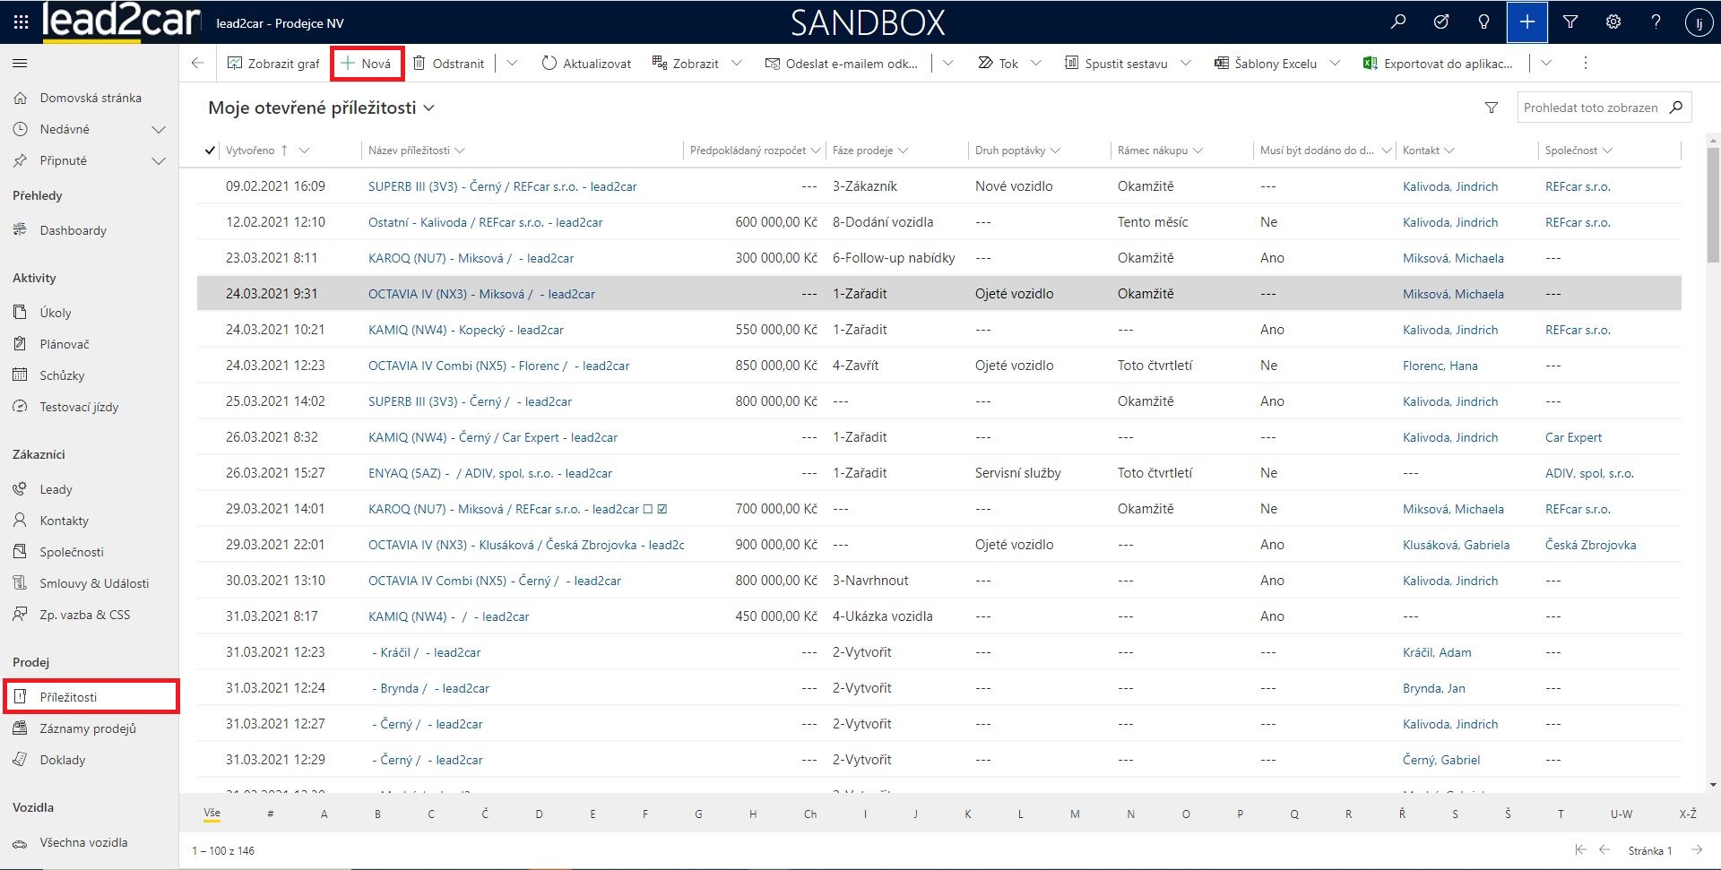
Task: Toggle the select-all rows checkmark
Action: click(x=210, y=151)
